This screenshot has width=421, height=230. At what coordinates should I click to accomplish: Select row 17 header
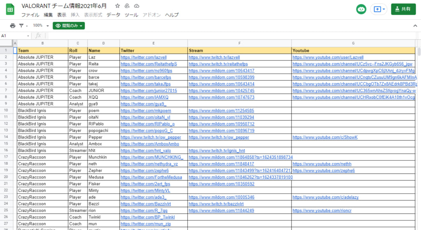click(6, 157)
